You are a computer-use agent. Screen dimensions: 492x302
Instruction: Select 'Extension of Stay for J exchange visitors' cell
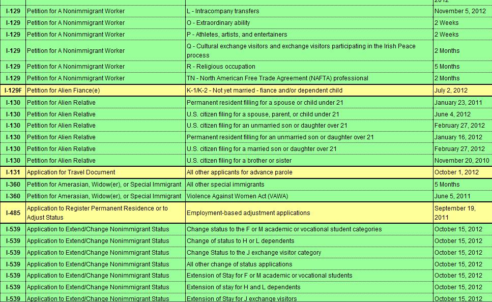pos(309,298)
